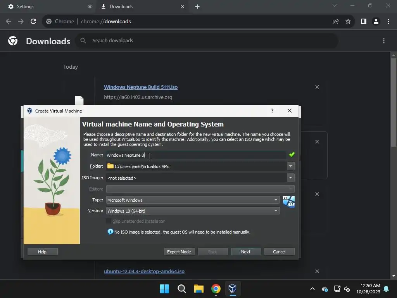
Task: Open the disabled Edition dropdown
Action: [x=200, y=189]
